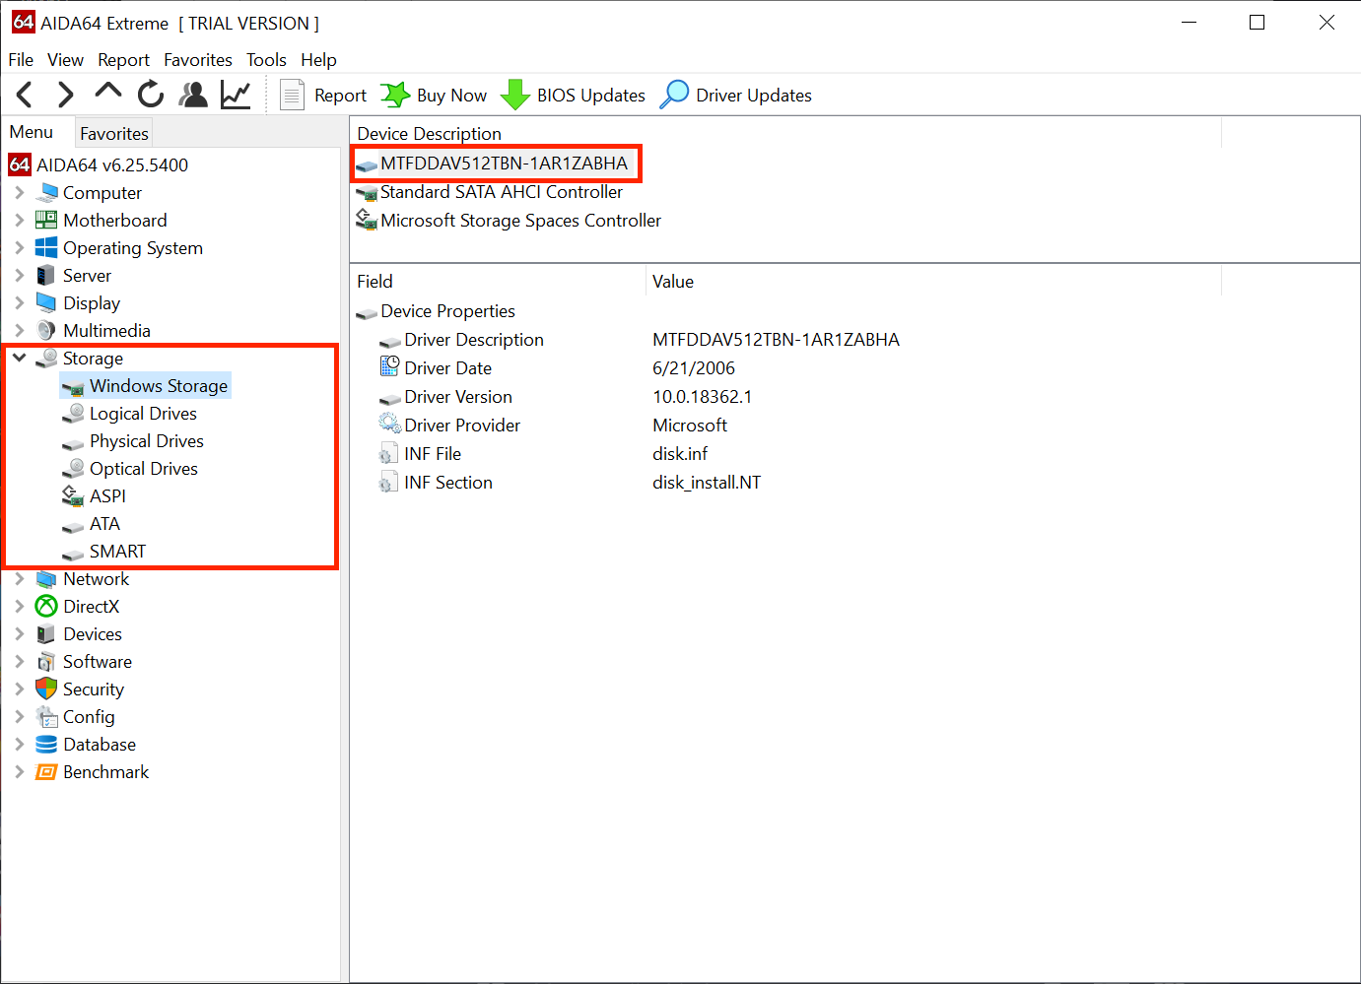Open the Tools menu
1361x984 pixels.
click(x=266, y=60)
